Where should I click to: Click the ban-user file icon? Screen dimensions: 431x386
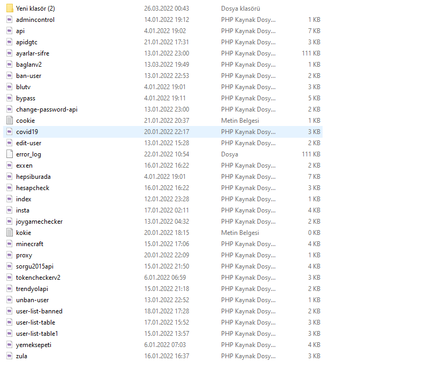click(10, 76)
